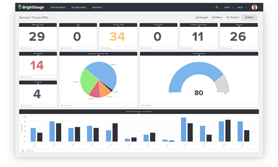Screen dimensions: 278x167
Task: Open the DATA dropdown menu
Action: coord(228,7)
